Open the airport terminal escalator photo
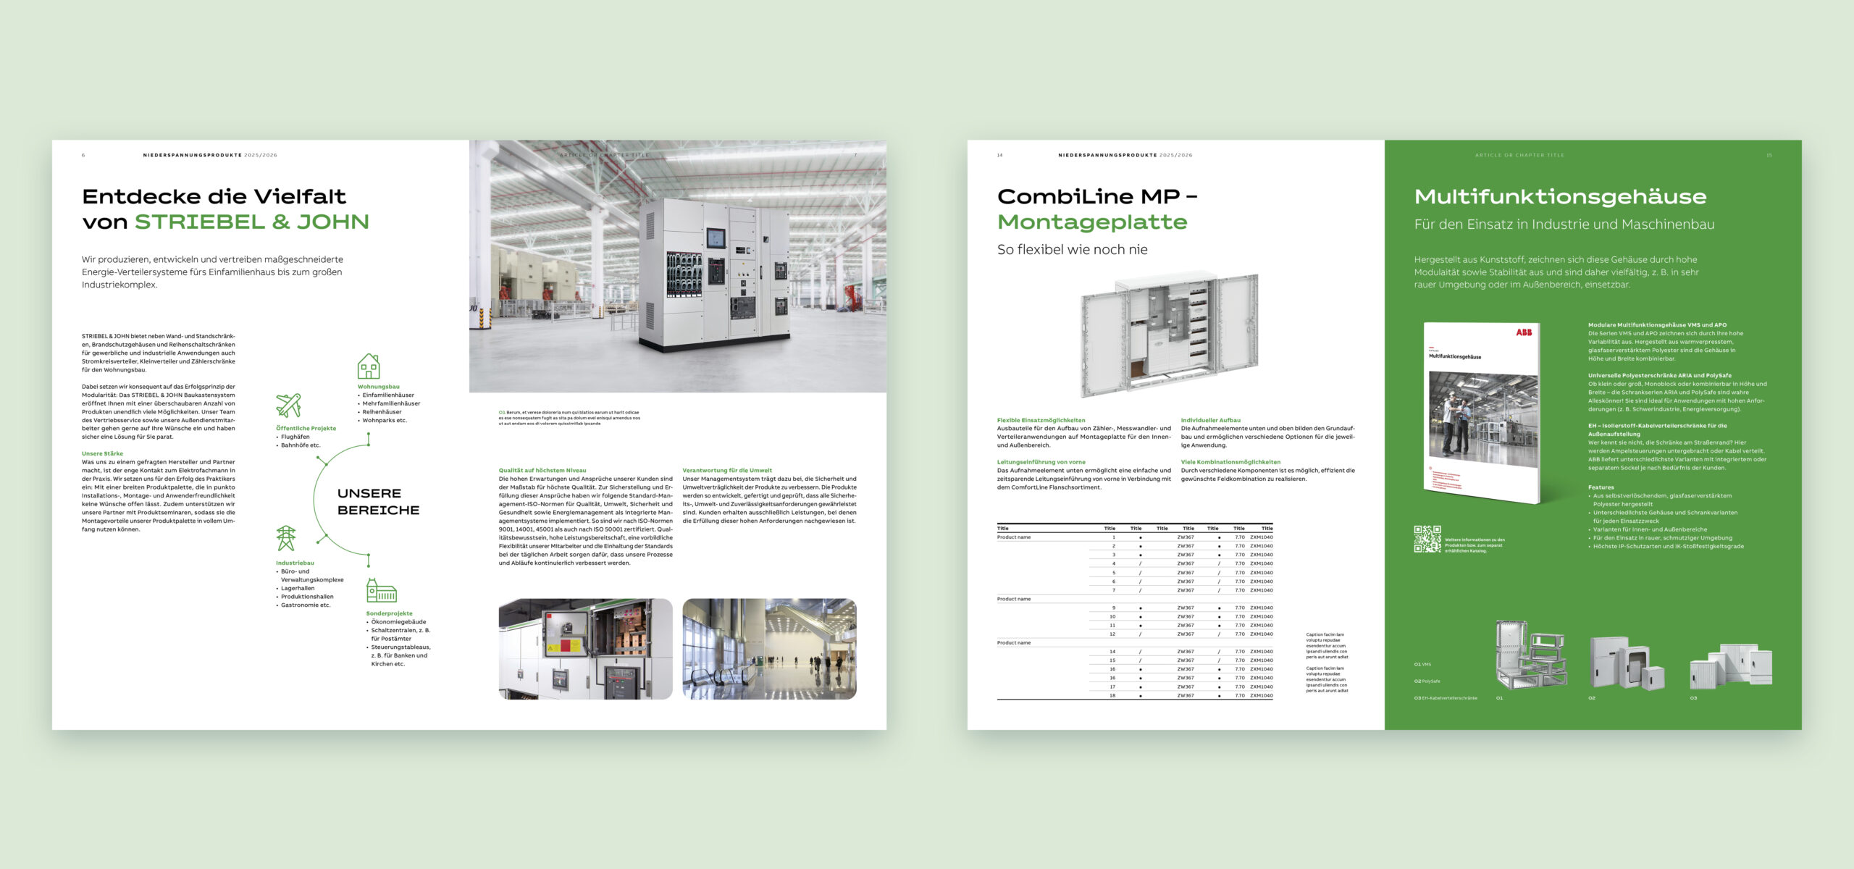 (x=769, y=649)
